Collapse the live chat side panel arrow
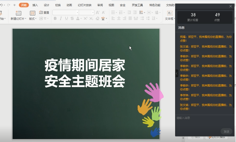 (x=177, y=74)
